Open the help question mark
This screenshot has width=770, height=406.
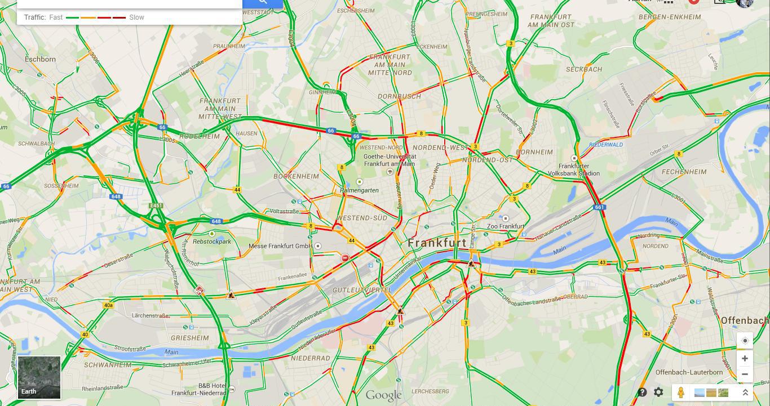point(642,392)
